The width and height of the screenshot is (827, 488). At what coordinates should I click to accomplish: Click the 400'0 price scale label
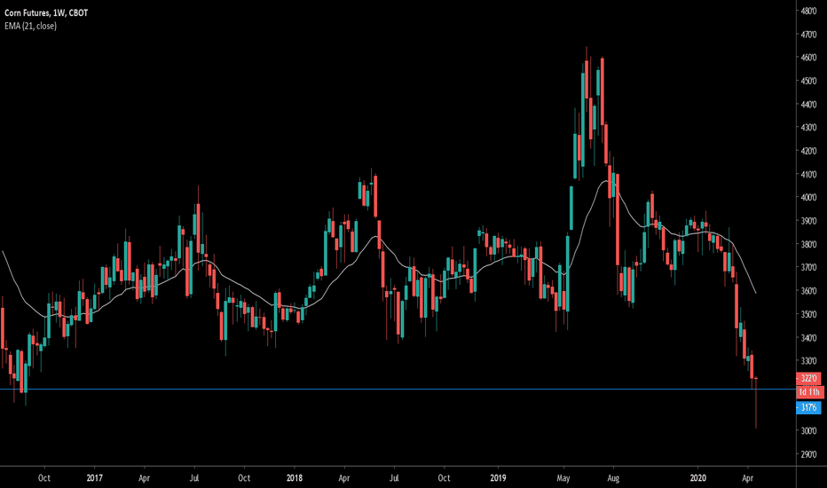tap(808, 197)
